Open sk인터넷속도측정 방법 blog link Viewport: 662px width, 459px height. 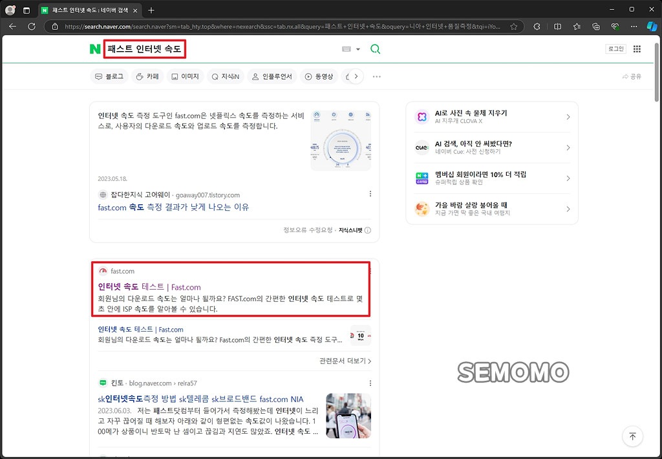(200, 399)
